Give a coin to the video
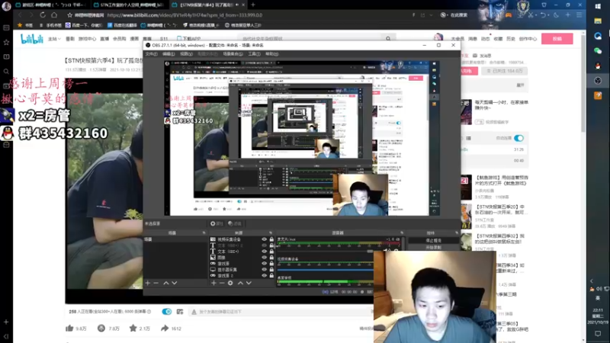Viewport: 610px width, 343px height. [x=101, y=329]
